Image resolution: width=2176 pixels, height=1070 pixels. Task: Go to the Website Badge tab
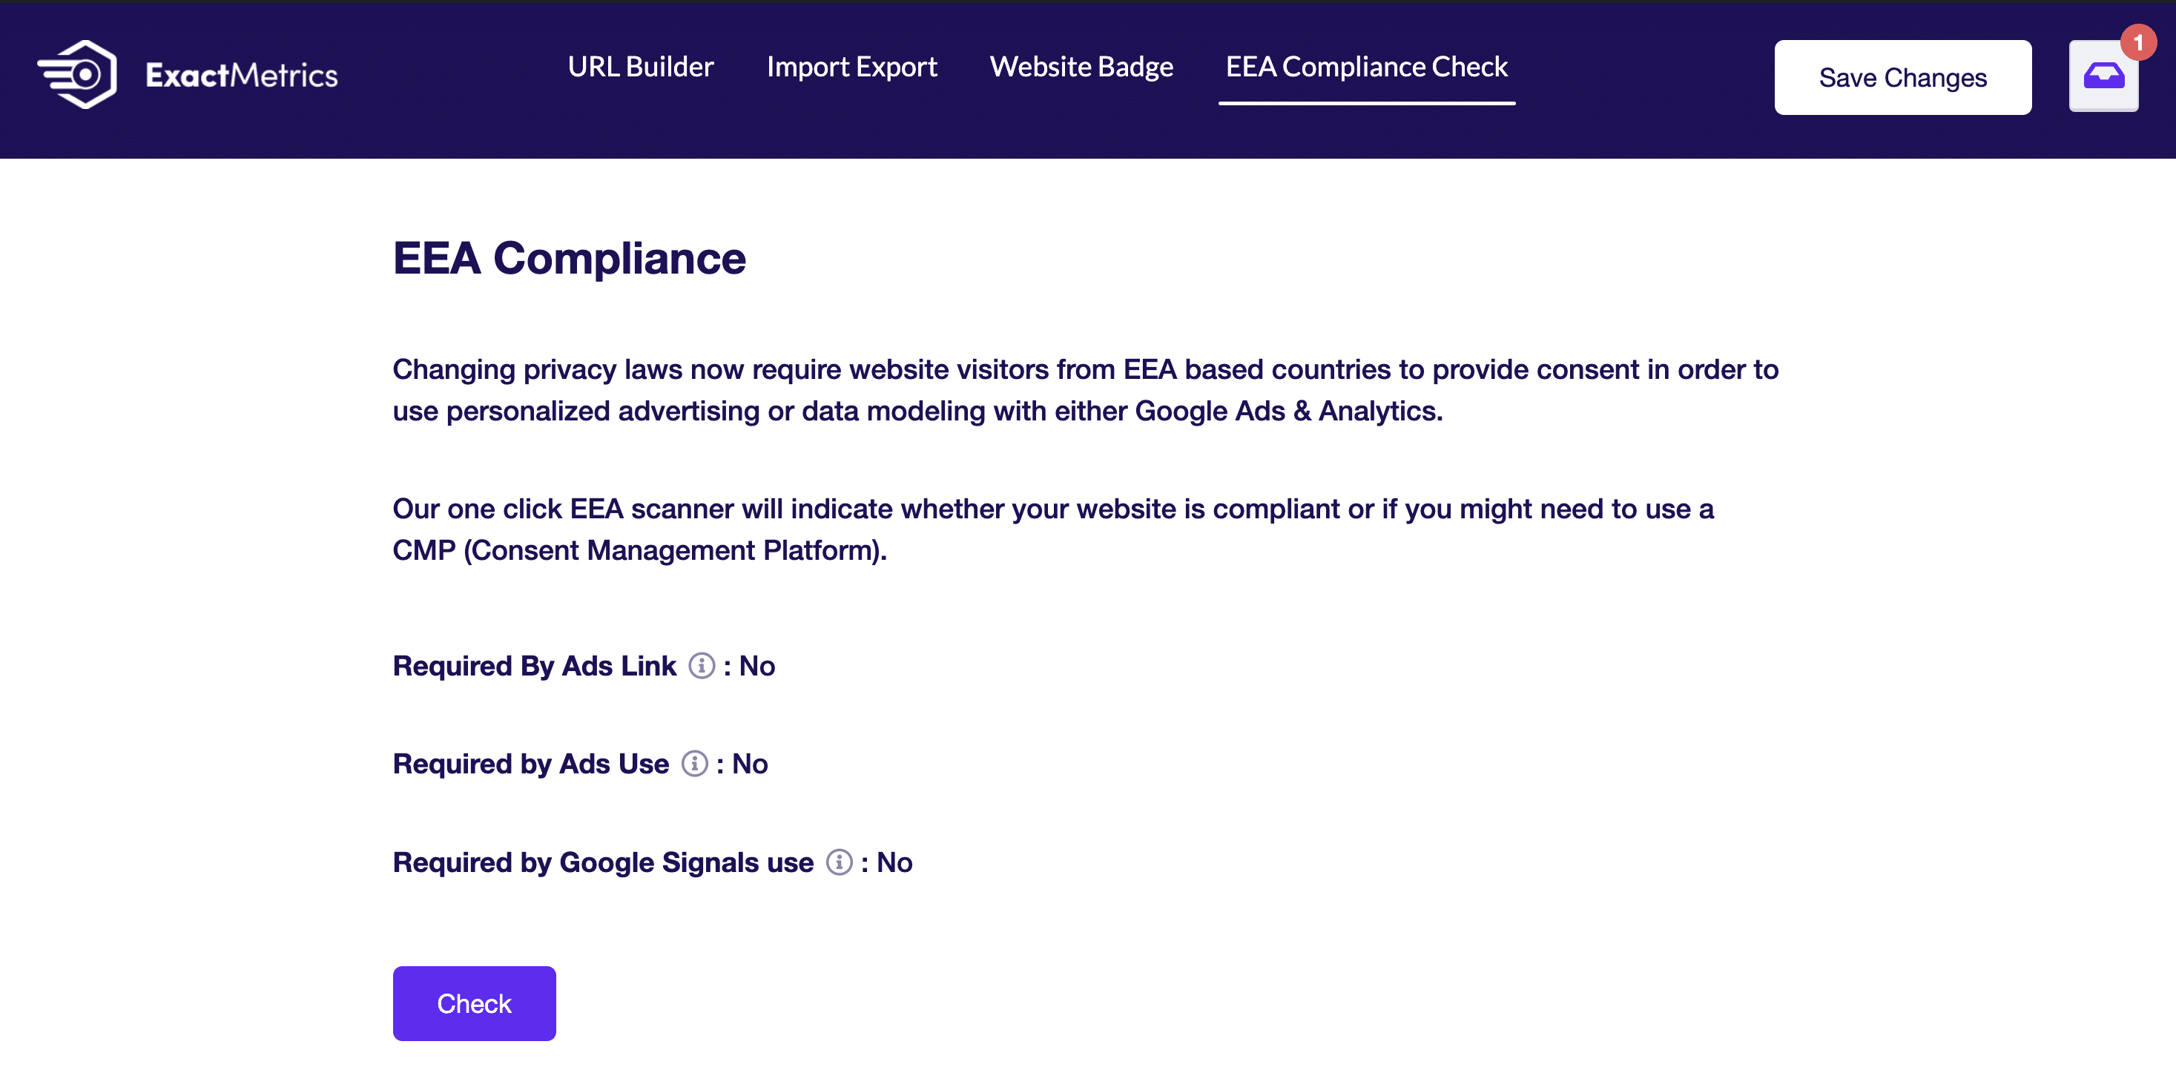point(1081,67)
